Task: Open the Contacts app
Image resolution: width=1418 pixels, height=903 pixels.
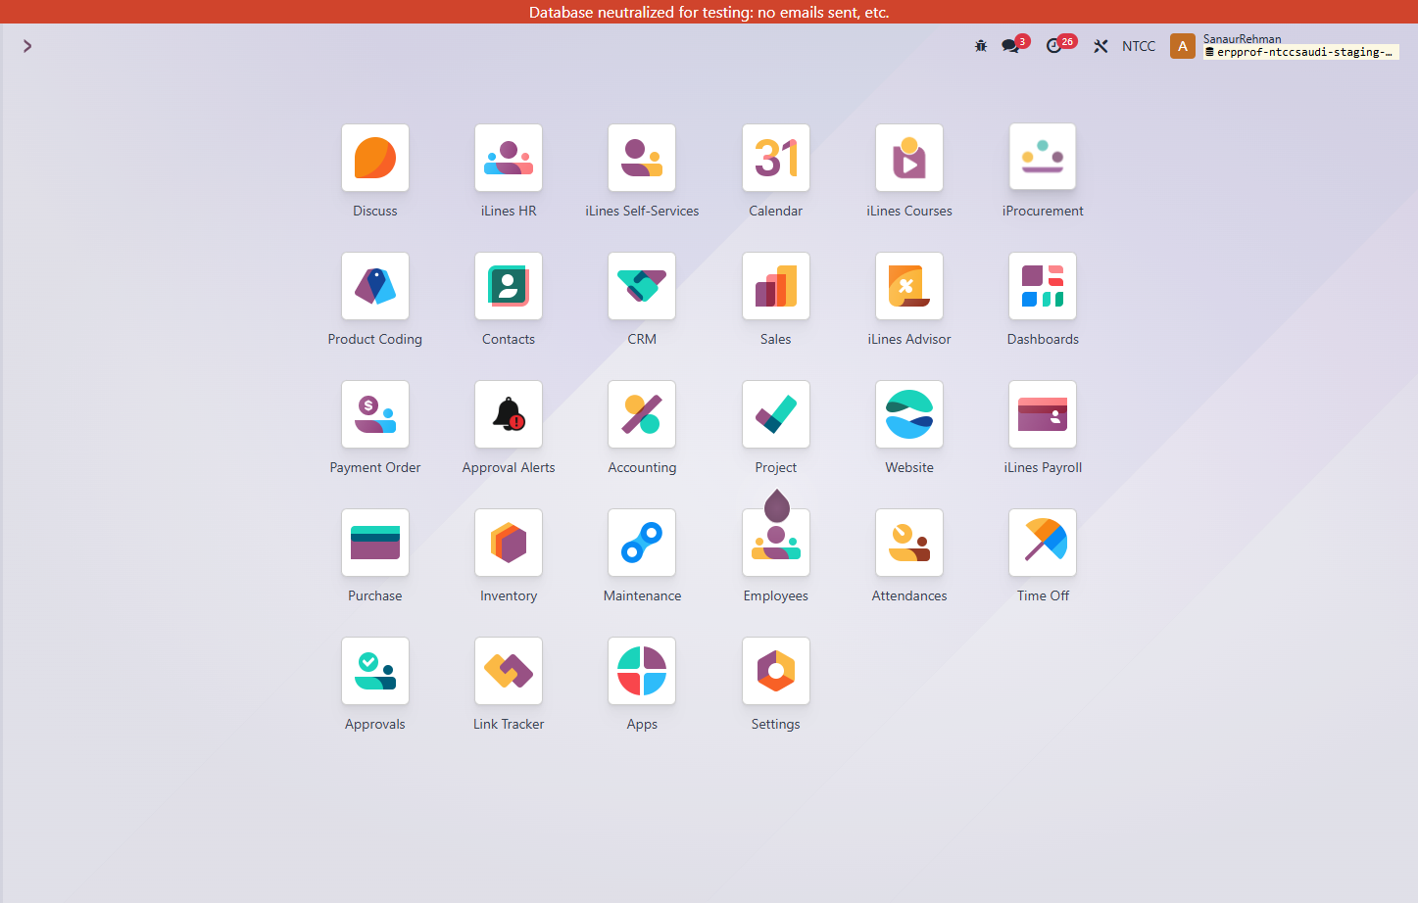Action: 509,286
